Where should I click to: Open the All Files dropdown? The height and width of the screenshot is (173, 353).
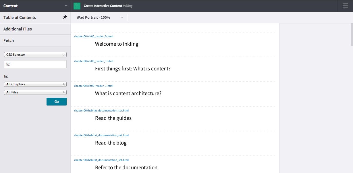pyautogui.click(x=35, y=92)
